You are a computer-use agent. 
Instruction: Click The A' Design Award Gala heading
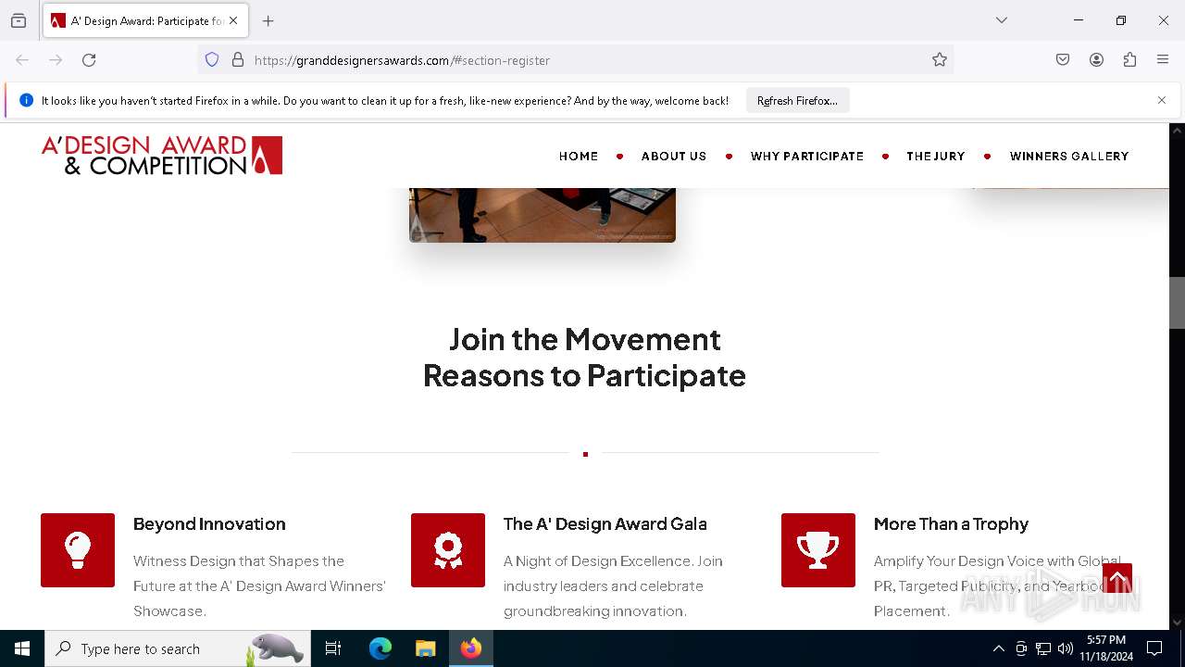pos(605,523)
